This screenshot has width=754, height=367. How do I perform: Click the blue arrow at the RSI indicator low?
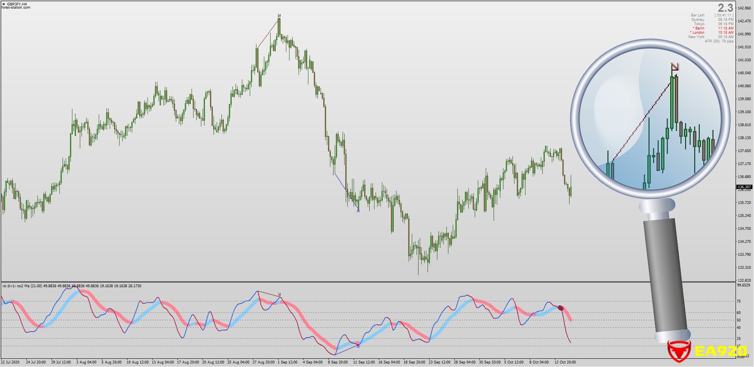pos(358,345)
